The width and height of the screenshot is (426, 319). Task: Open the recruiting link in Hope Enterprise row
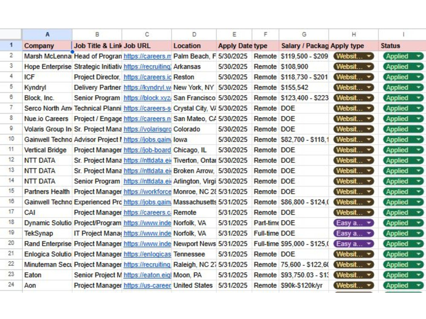(x=147, y=67)
